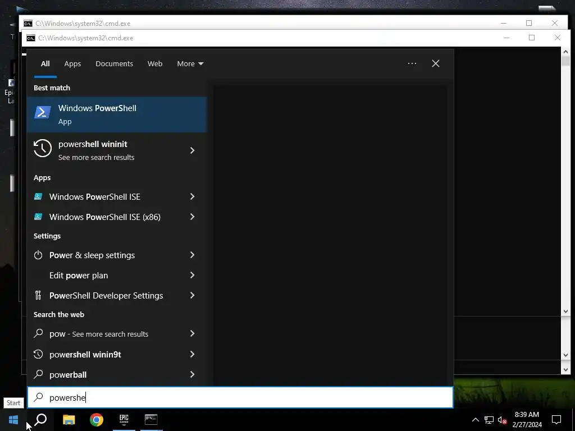Click the magnifier icon beside pow web result
Screen dimensions: 575x431
[x=38, y=333]
